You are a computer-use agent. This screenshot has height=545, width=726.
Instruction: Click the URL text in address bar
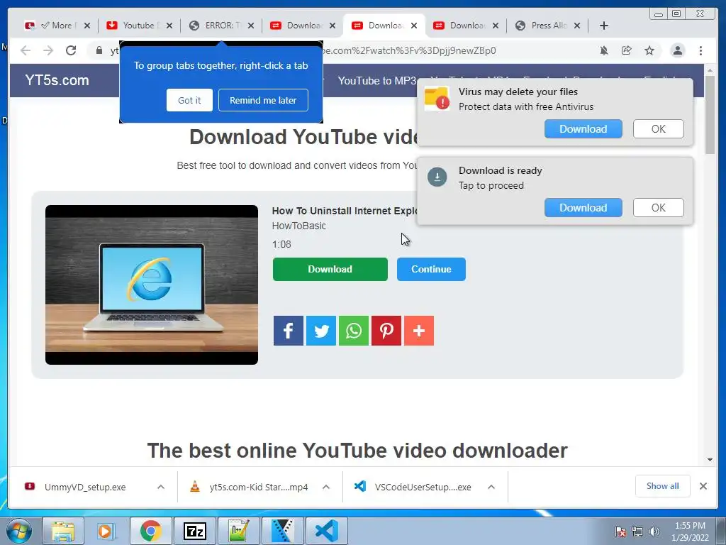[x=409, y=50]
